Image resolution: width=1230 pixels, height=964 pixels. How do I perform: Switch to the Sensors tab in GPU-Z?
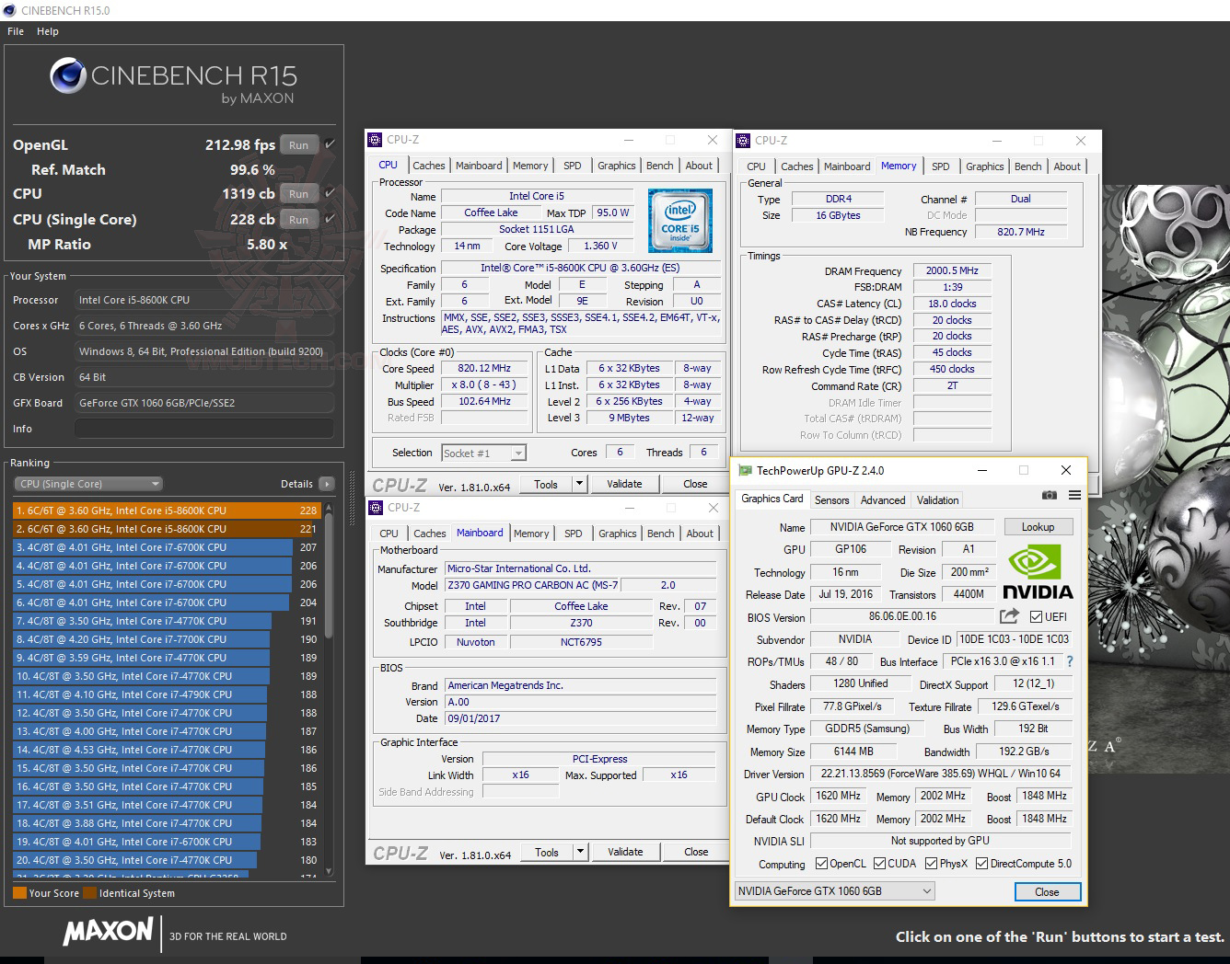tap(831, 499)
